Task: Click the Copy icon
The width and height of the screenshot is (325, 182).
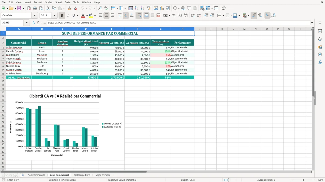Action: coord(54,8)
